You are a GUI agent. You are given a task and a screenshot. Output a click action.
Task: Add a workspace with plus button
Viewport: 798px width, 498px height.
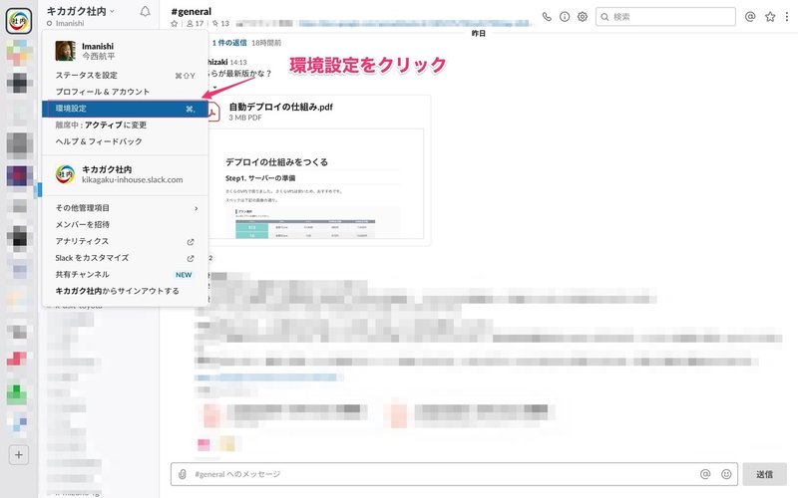(x=19, y=455)
